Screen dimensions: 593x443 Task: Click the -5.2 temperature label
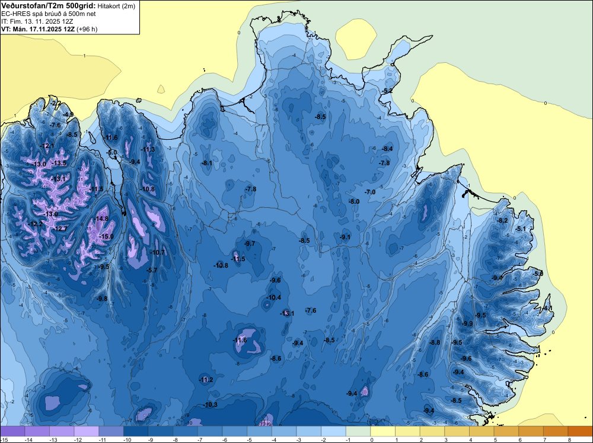(387, 91)
